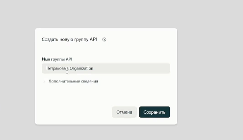Show additional details under the name field

pos(73,81)
